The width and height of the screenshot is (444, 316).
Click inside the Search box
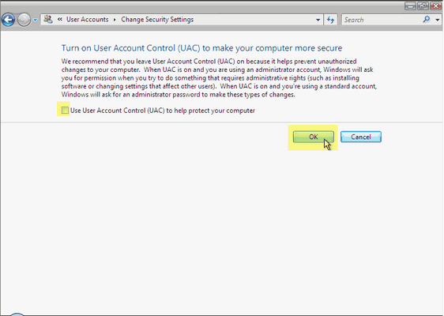tap(382, 20)
